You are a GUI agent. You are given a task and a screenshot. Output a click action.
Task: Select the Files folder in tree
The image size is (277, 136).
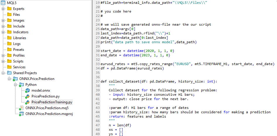[x=17, y=15]
